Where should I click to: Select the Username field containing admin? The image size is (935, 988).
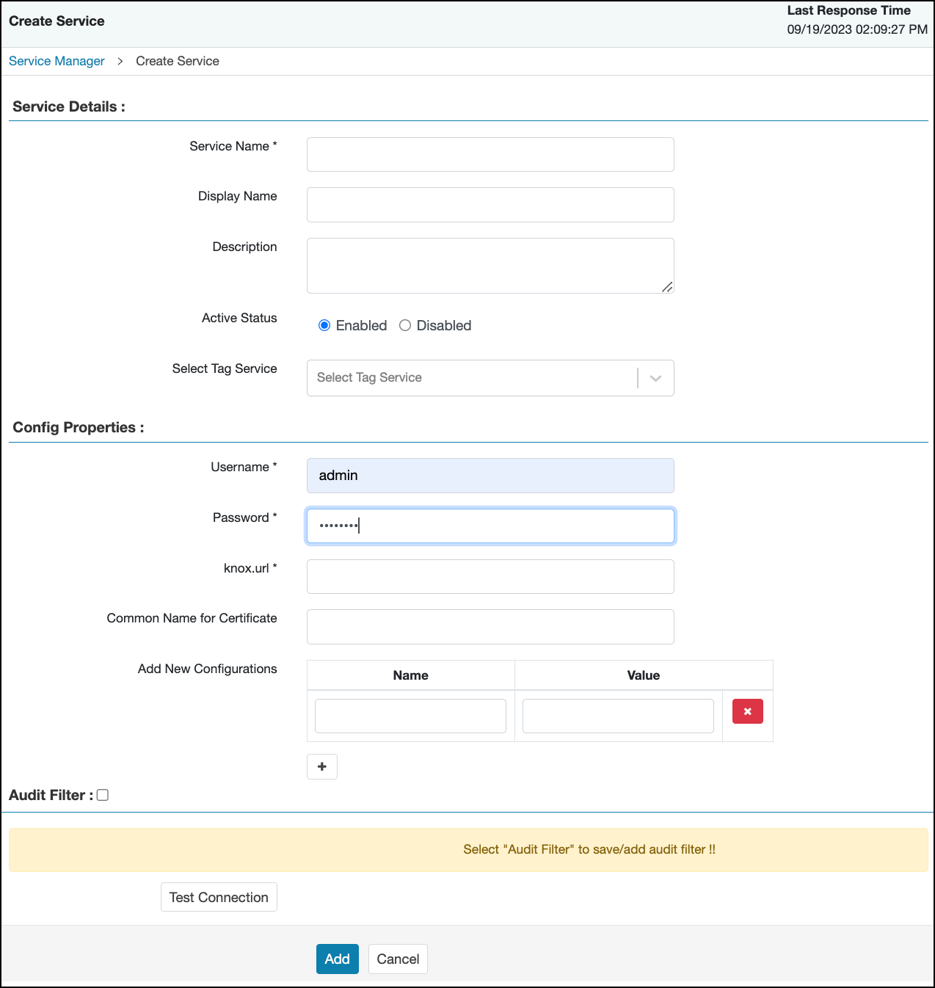coord(490,476)
